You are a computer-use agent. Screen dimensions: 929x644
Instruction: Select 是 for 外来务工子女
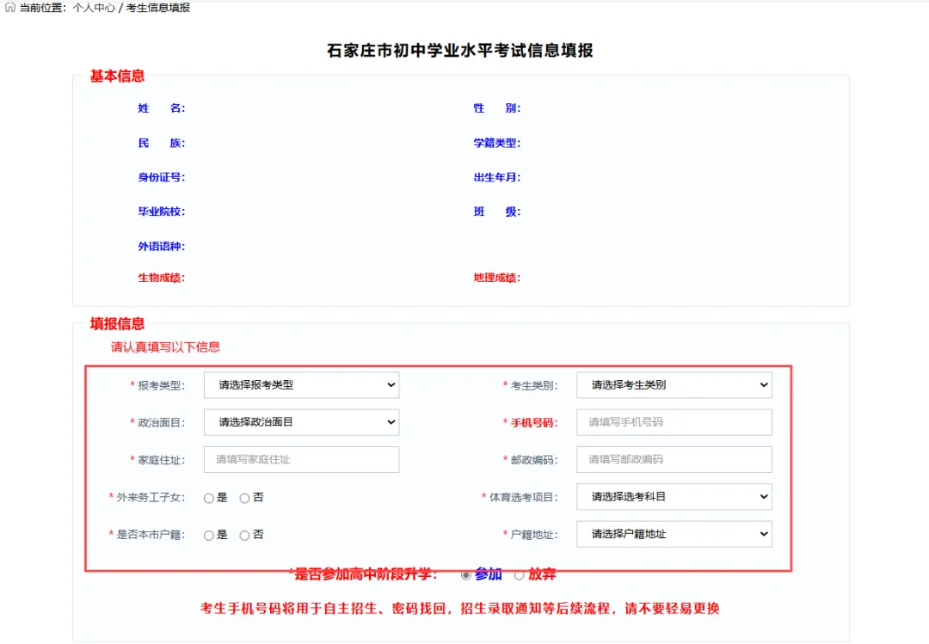tap(207, 497)
